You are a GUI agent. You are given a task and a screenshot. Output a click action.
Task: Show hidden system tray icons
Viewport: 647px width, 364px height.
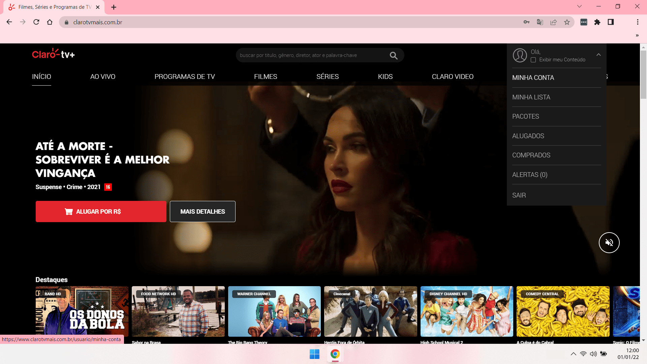click(x=573, y=354)
